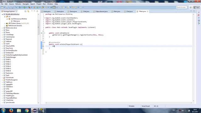The image size is (201, 113).
Task: Open the red hierarchy icon in right trim
Action: 199,15
